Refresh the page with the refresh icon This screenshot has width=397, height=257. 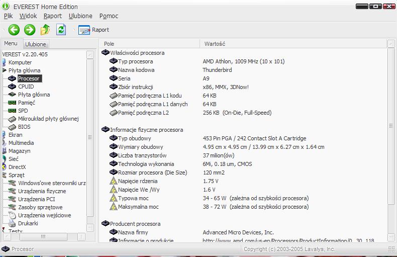[x=61, y=30]
